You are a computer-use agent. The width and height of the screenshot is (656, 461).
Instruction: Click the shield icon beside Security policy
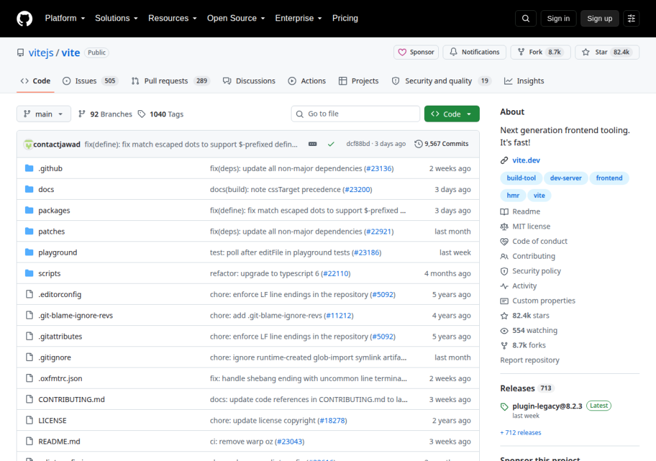[x=504, y=271]
